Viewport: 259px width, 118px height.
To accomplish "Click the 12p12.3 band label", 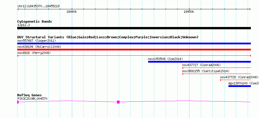I will point(24,25).
